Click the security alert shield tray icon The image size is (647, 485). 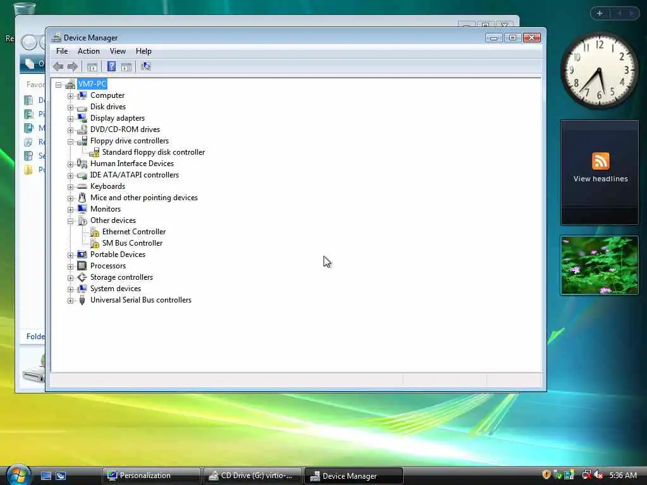(547, 475)
